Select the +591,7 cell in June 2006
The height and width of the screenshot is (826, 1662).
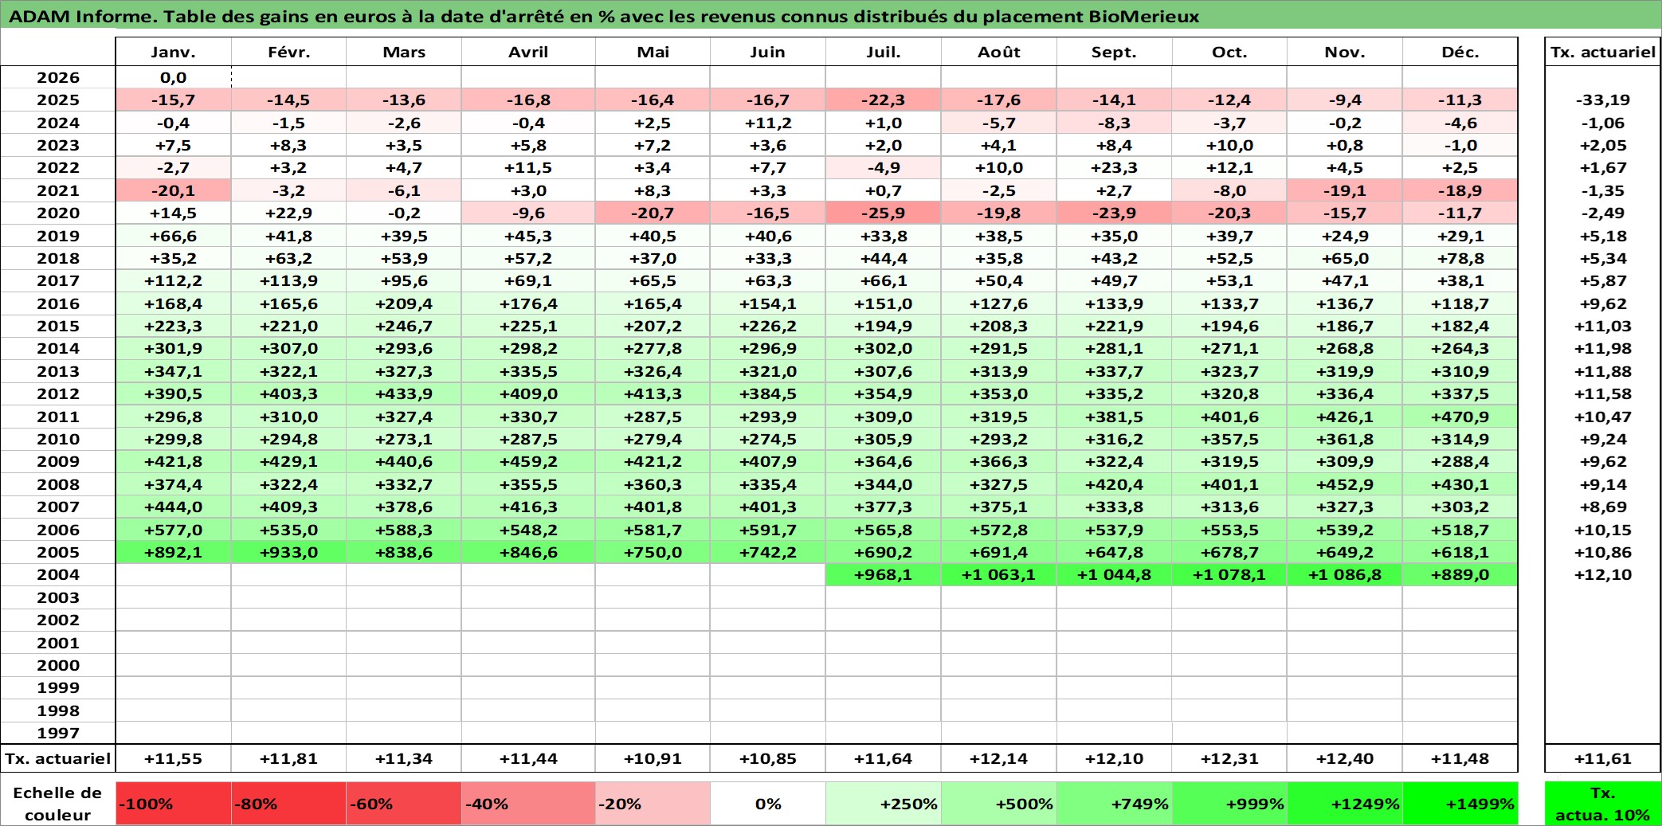coord(768,530)
